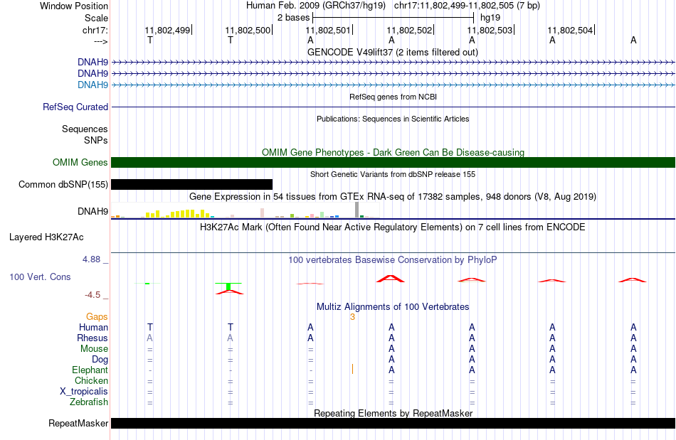Open the SNPs publications track label
This screenshot has width=676, height=440.
(96, 140)
